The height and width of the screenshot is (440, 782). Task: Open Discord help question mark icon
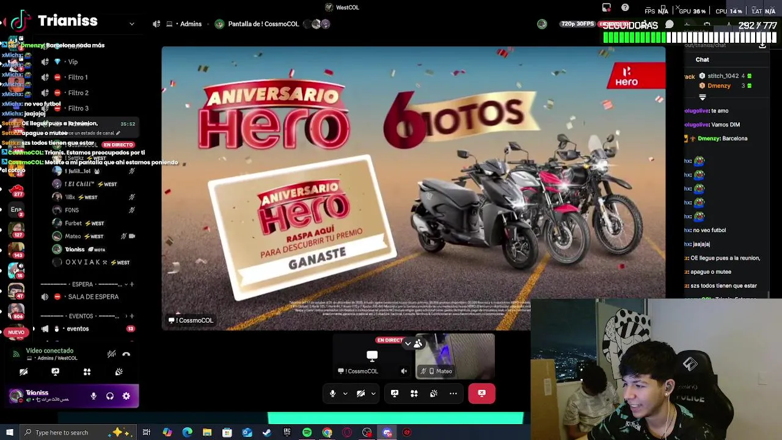[x=625, y=8]
